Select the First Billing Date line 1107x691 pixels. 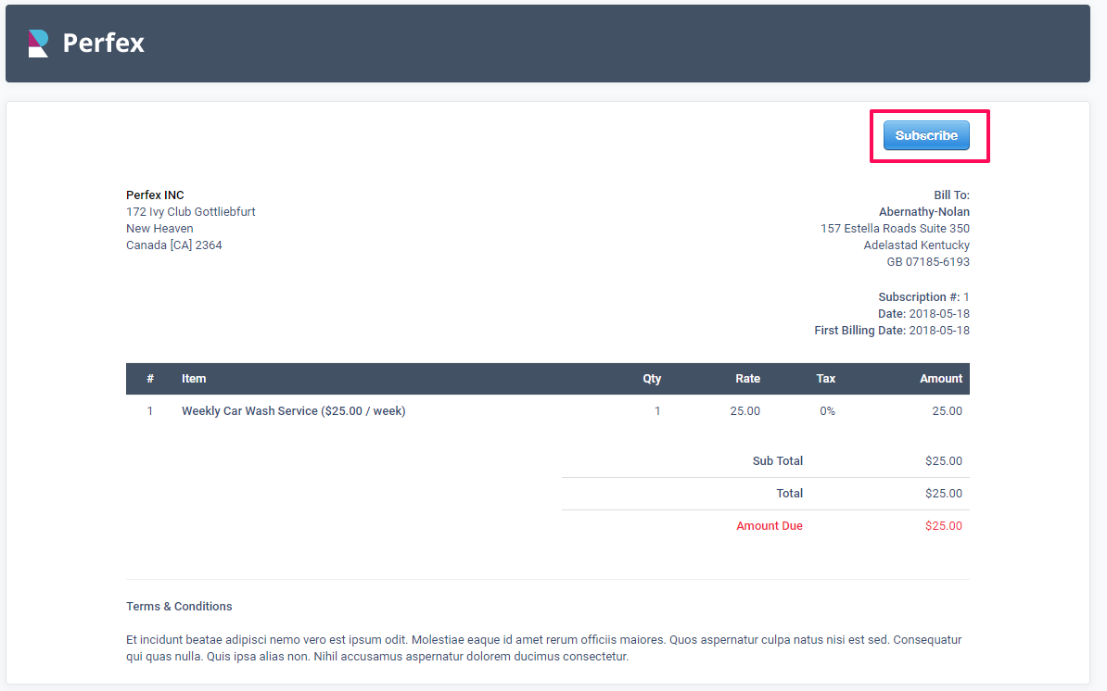[x=892, y=330]
